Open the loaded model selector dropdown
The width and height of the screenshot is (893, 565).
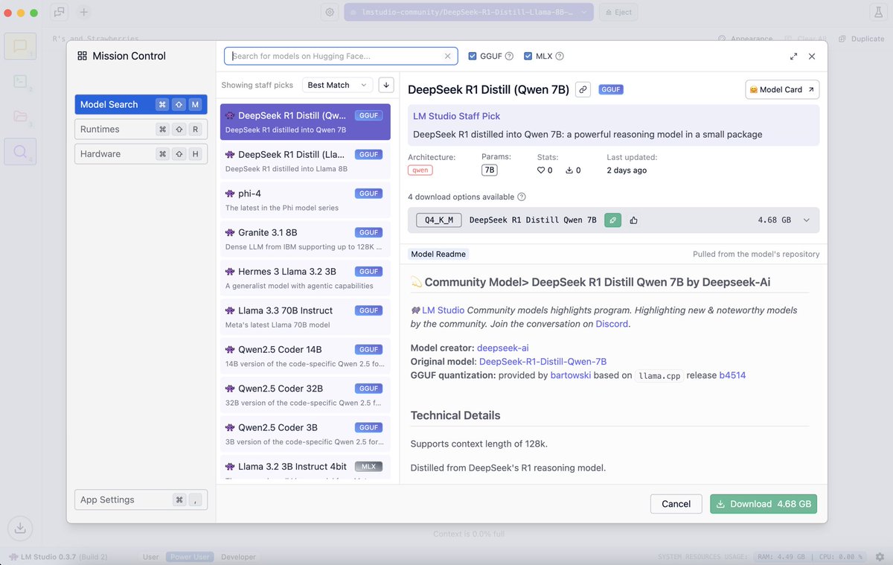[x=469, y=13]
